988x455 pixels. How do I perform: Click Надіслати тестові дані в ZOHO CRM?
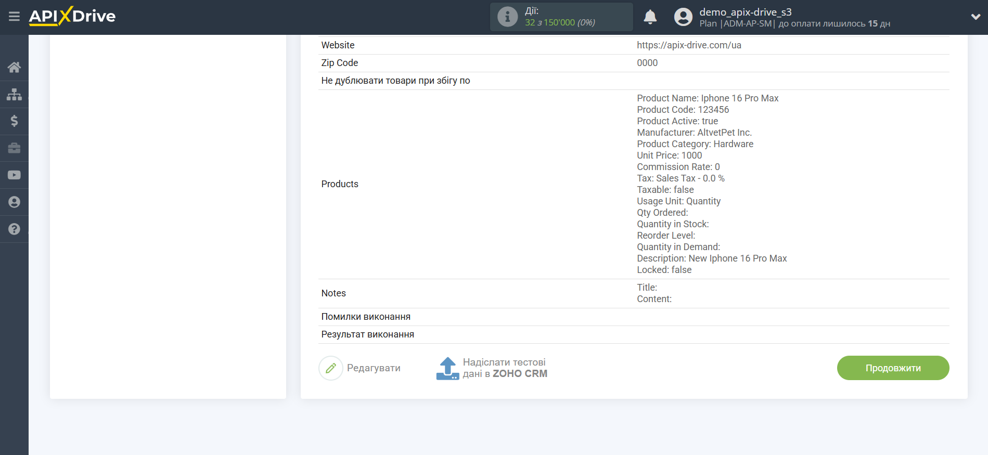point(505,368)
